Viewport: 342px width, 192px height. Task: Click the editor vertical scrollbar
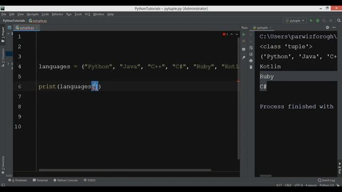click(238, 98)
